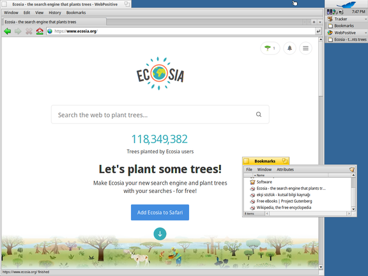Viewport: 368px width, 276px height.
Task: Click the Bookmarks list vertical scrollbar
Action: [x=353, y=192]
